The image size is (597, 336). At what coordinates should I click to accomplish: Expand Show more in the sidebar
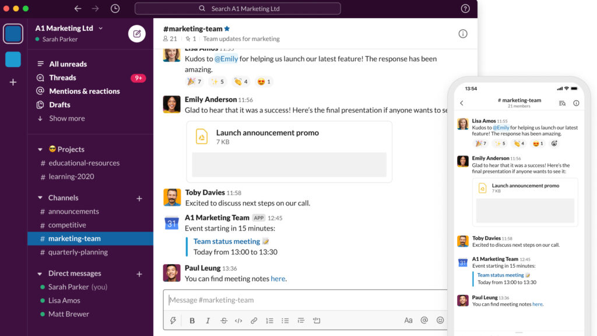pos(66,118)
